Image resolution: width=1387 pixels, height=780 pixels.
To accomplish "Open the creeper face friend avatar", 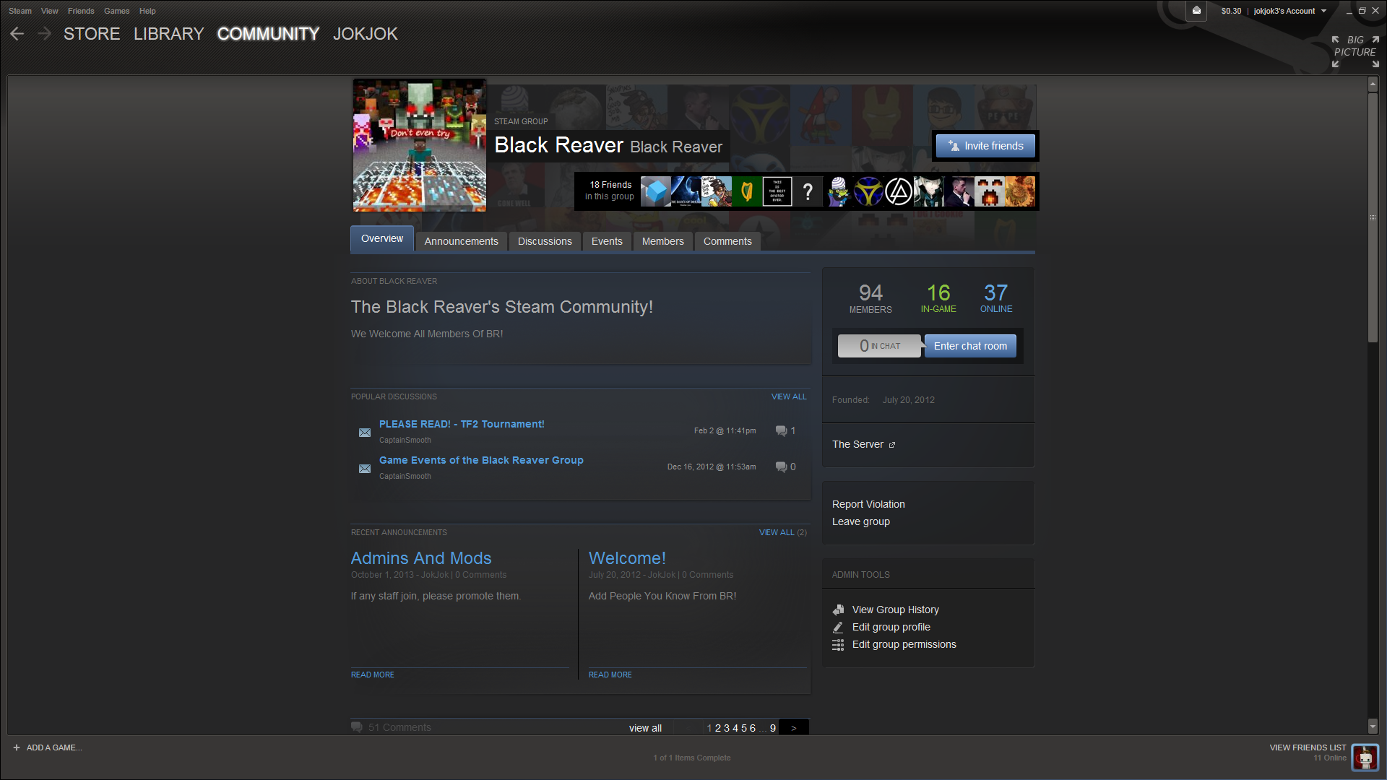I will pos(990,191).
